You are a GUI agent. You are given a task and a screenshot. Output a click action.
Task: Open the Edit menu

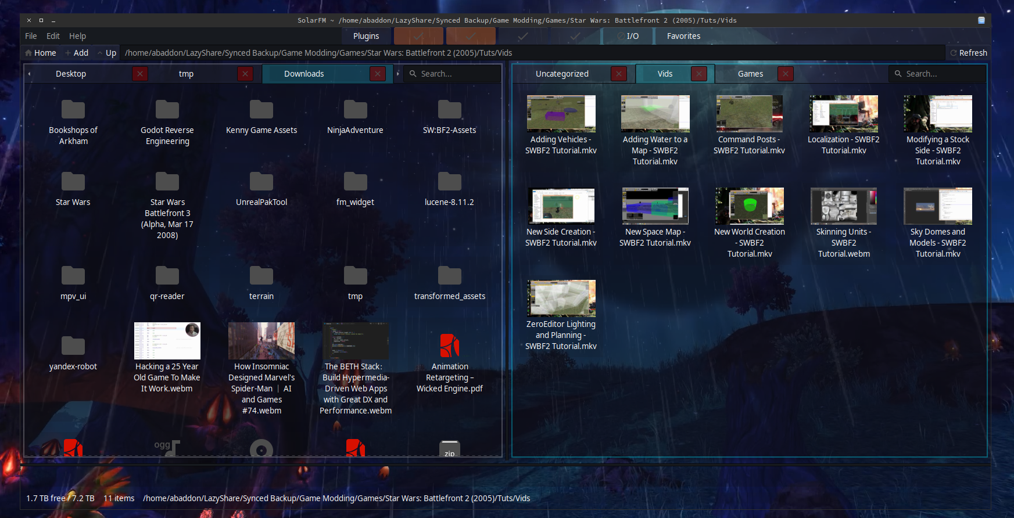(x=53, y=36)
